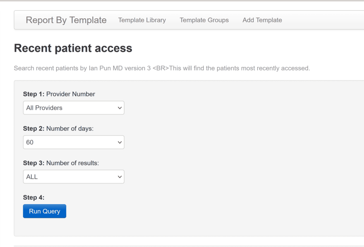Click the Report By Template header link
Image resolution: width=364 pixels, height=247 pixels.
[x=66, y=20]
